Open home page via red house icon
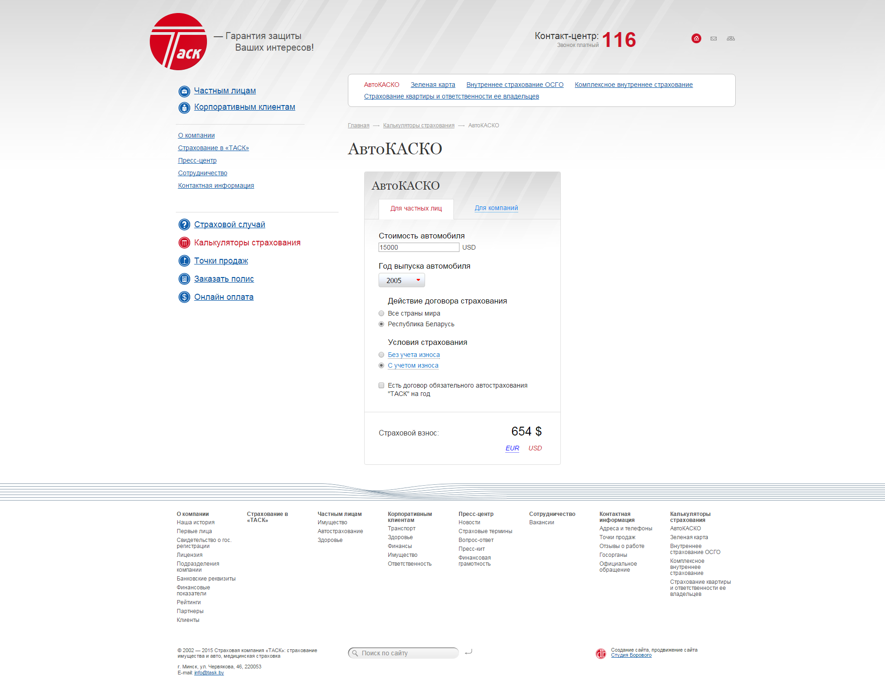This screenshot has width=885, height=680. pyautogui.click(x=696, y=39)
